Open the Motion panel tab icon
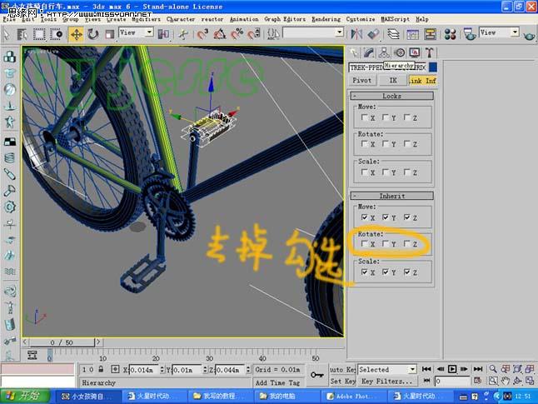538x404 pixels. pos(399,52)
